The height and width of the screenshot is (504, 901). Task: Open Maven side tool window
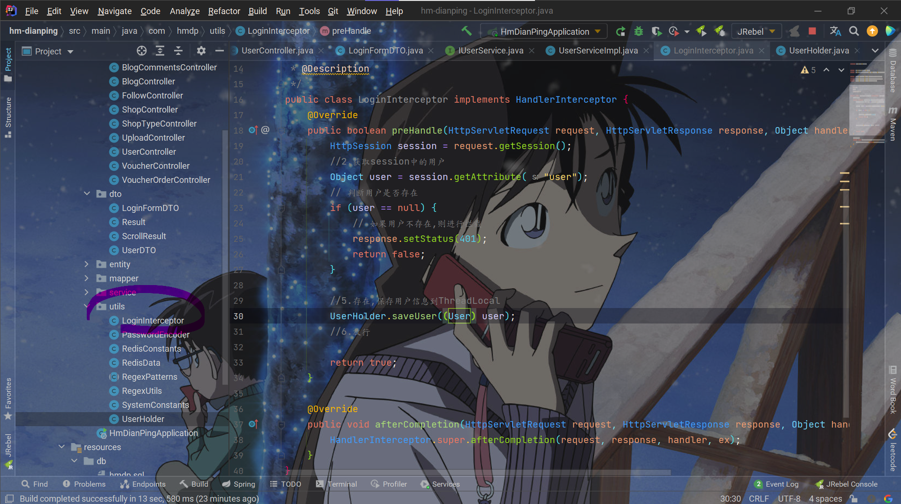coord(893,123)
